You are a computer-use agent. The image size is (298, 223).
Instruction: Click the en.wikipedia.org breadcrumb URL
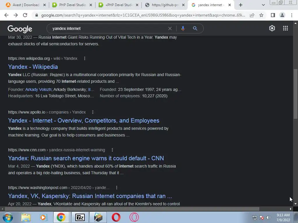point(42,58)
